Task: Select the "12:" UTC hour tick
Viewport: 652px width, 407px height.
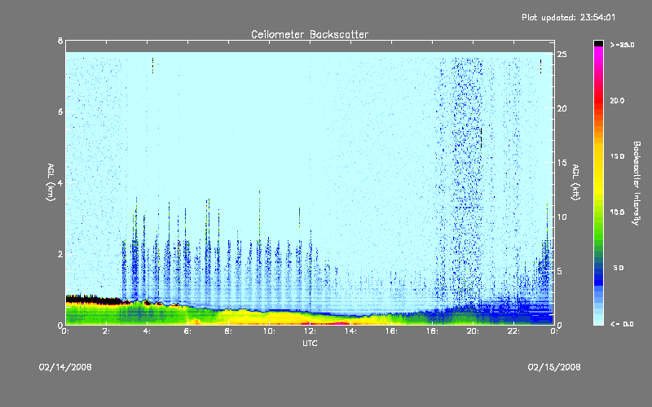Action: point(311,331)
